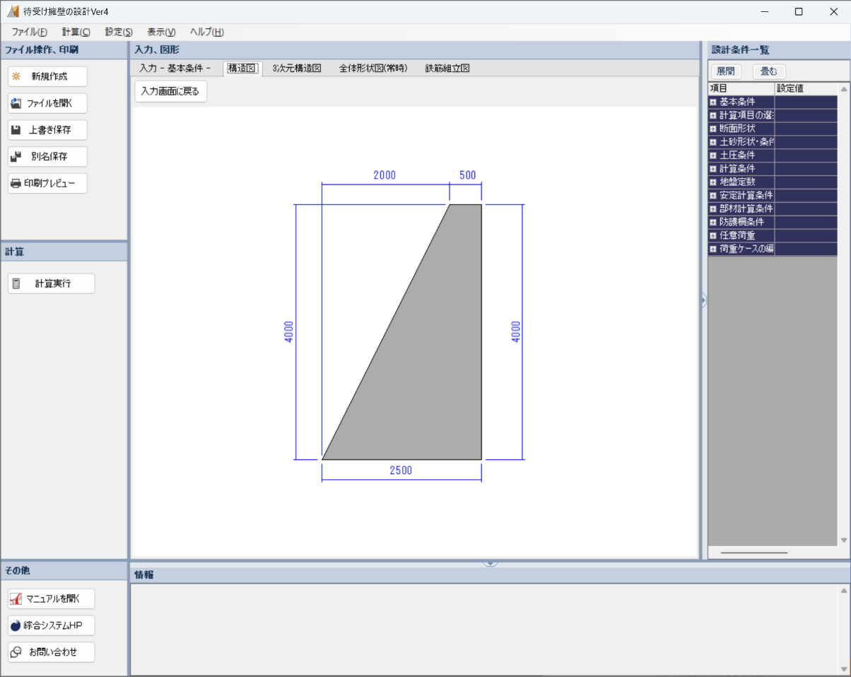Expand the 任意荷重 row
The width and height of the screenshot is (851, 677).
click(x=713, y=235)
